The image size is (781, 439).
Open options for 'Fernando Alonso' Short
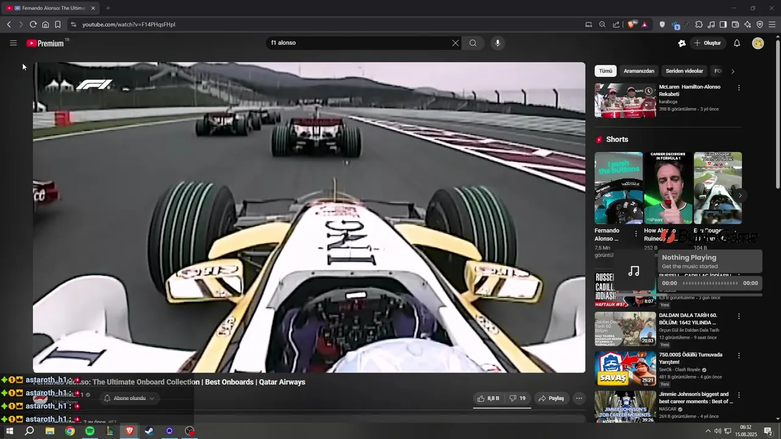(x=636, y=234)
